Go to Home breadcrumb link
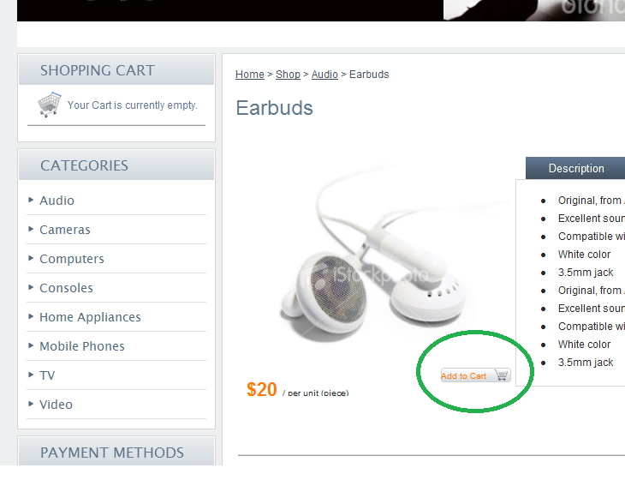 (x=249, y=75)
